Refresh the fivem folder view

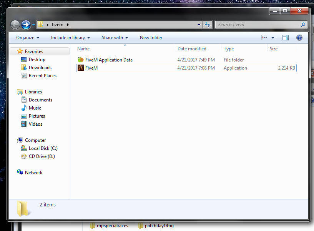pyautogui.click(x=208, y=25)
